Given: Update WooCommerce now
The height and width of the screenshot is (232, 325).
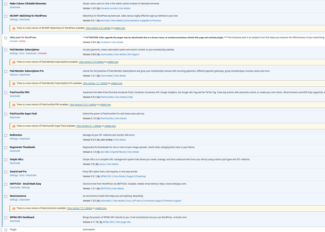Looking at the screenshot, I should point(101,208).
